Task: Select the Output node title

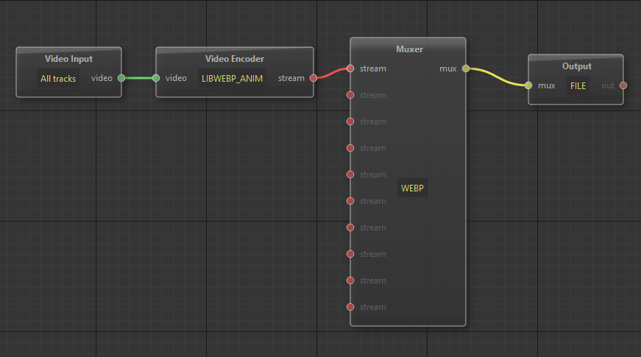Action: coord(576,66)
